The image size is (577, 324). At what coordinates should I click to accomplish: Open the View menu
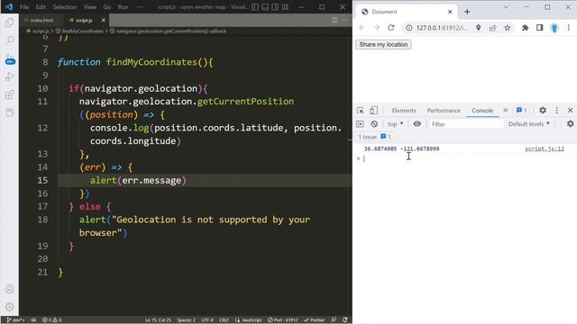point(90,7)
